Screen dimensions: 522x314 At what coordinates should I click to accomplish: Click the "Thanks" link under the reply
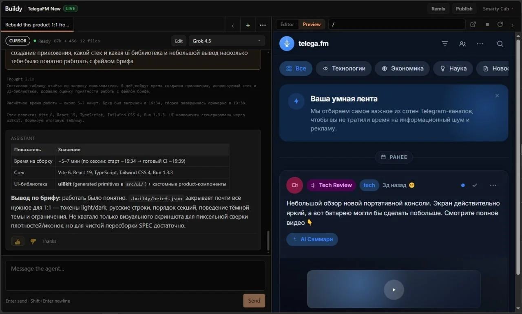tap(49, 241)
